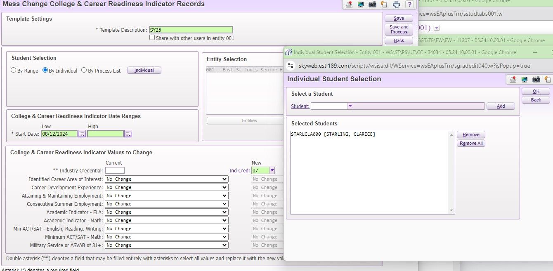Open the Student lookup dropdown arrow

(x=350, y=106)
